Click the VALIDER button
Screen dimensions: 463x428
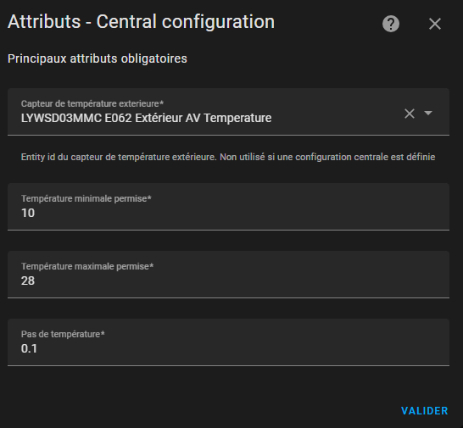click(x=424, y=411)
